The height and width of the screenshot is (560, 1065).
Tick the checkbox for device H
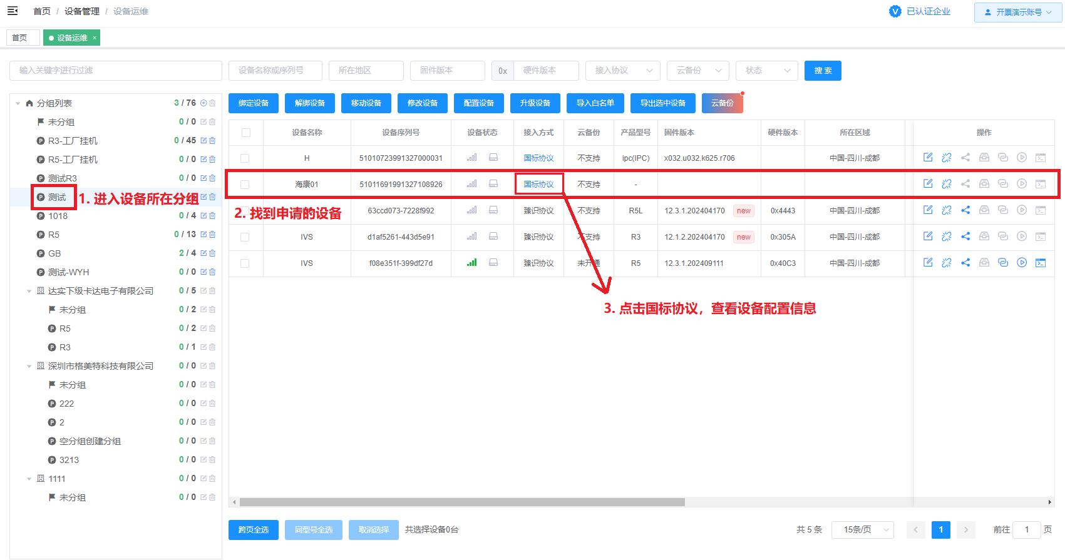tap(245, 158)
